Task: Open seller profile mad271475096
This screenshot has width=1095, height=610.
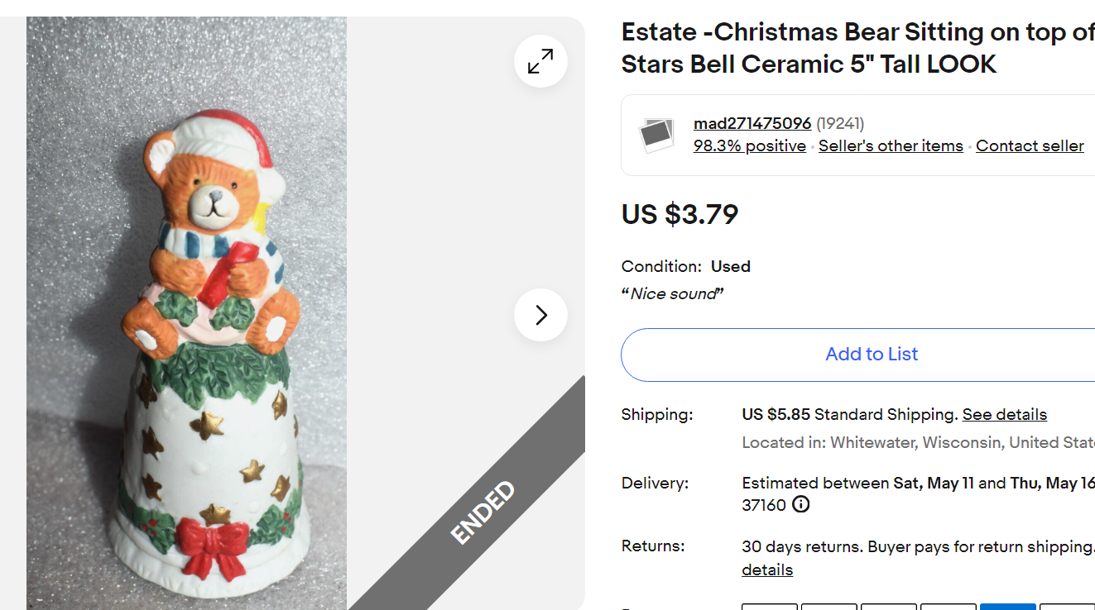Action: (x=752, y=123)
